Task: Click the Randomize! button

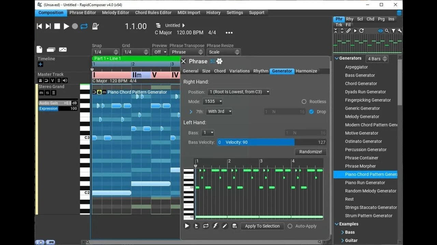Action: (310, 152)
